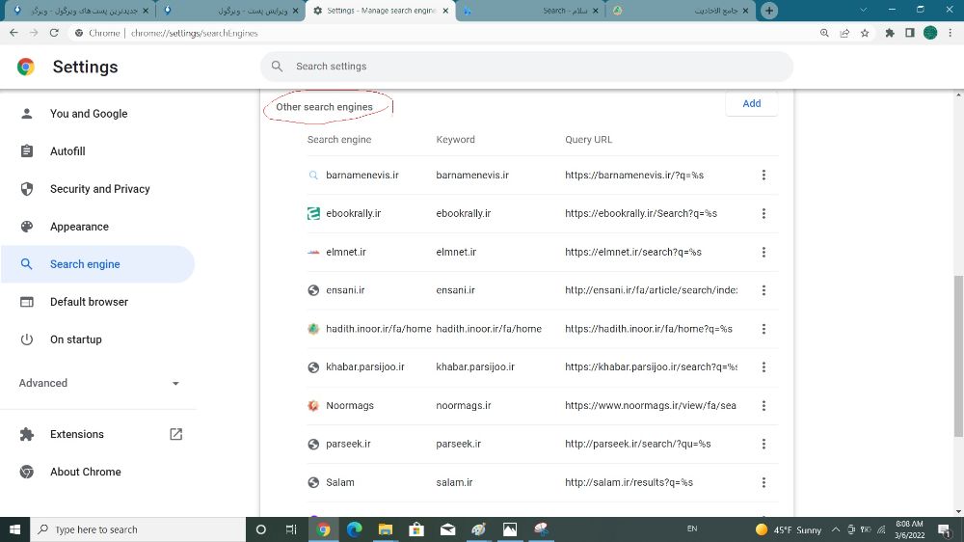Switch to the جدیدترین پست های ویرگول tab

pos(80,11)
